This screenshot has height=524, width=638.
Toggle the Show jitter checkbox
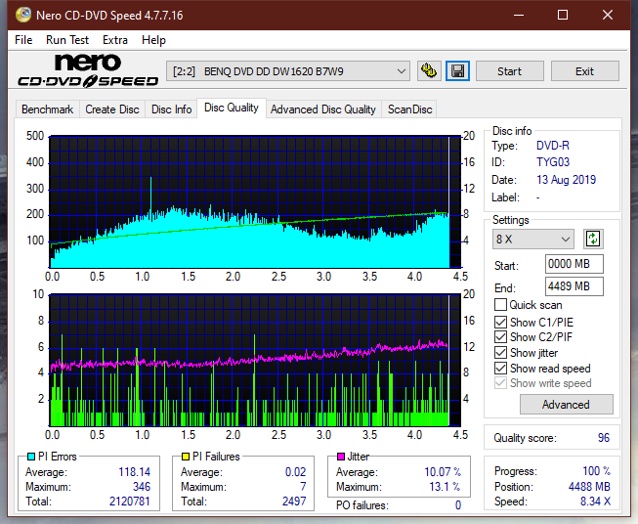tap(500, 353)
